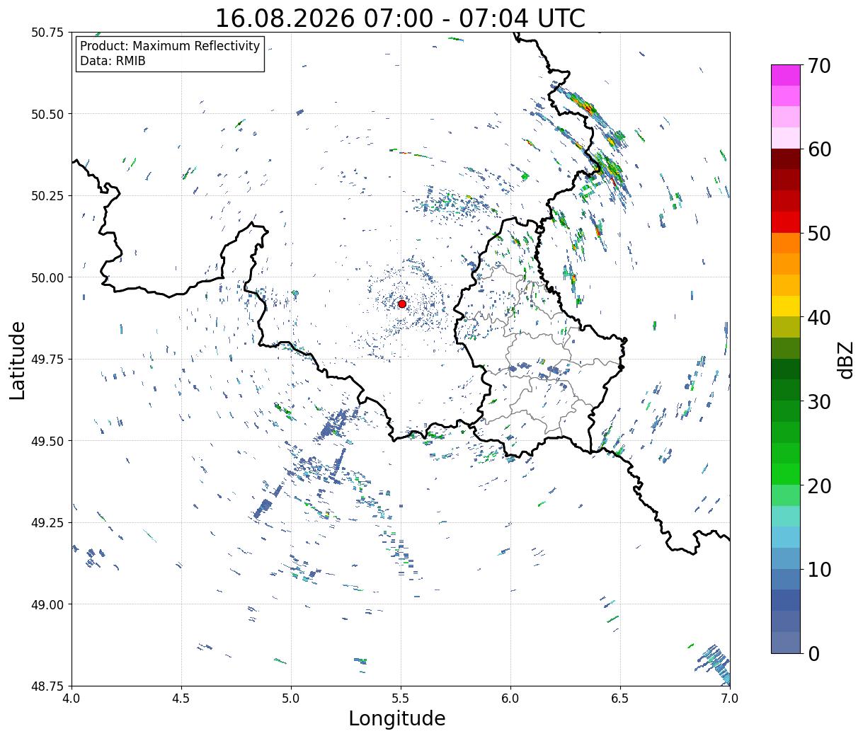This screenshot has width=863, height=736.
Task: Click the 5.5 longitude tick label
Action: point(401,698)
